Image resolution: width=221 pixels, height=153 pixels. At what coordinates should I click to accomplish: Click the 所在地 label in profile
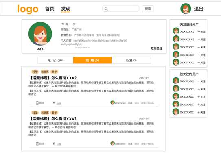[x=65, y=30]
